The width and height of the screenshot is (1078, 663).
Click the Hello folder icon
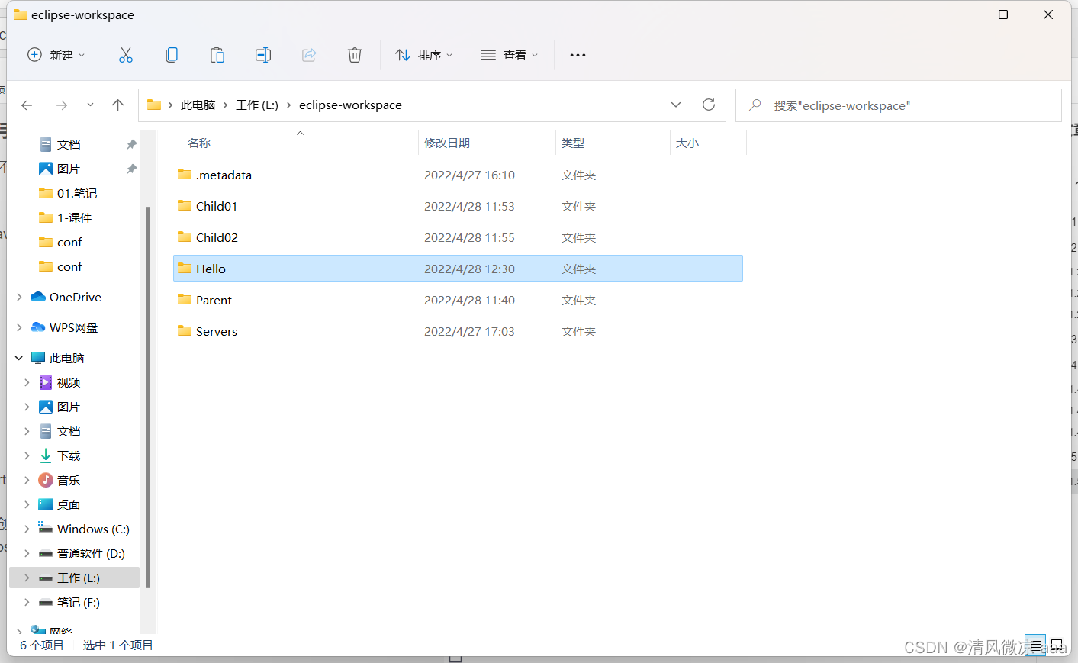coord(185,268)
